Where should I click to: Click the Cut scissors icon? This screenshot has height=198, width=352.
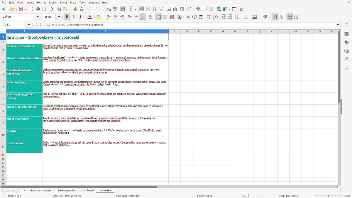click(52, 9)
